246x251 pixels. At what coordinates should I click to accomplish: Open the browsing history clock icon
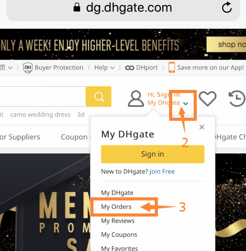point(237,98)
